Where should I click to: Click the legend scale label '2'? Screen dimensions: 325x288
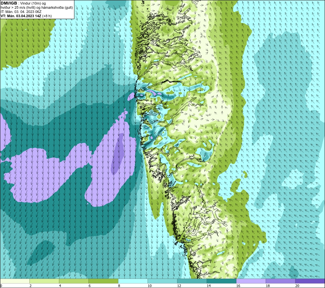31,286
